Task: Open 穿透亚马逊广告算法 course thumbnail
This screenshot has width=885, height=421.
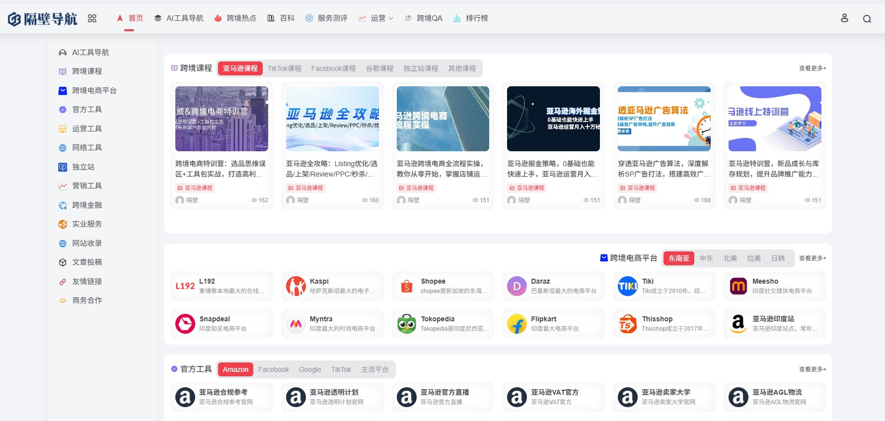Action: (x=664, y=119)
